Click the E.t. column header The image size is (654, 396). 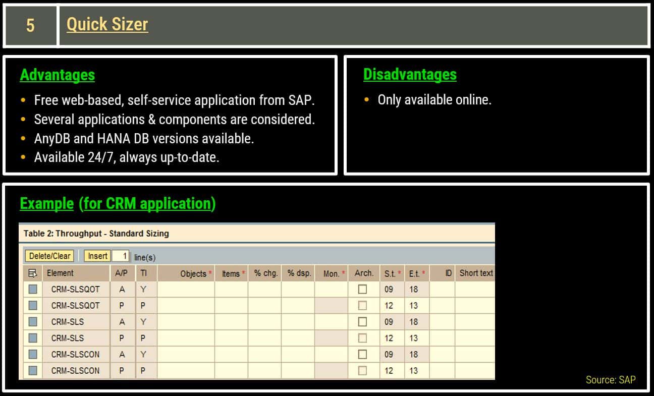point(417,273)
